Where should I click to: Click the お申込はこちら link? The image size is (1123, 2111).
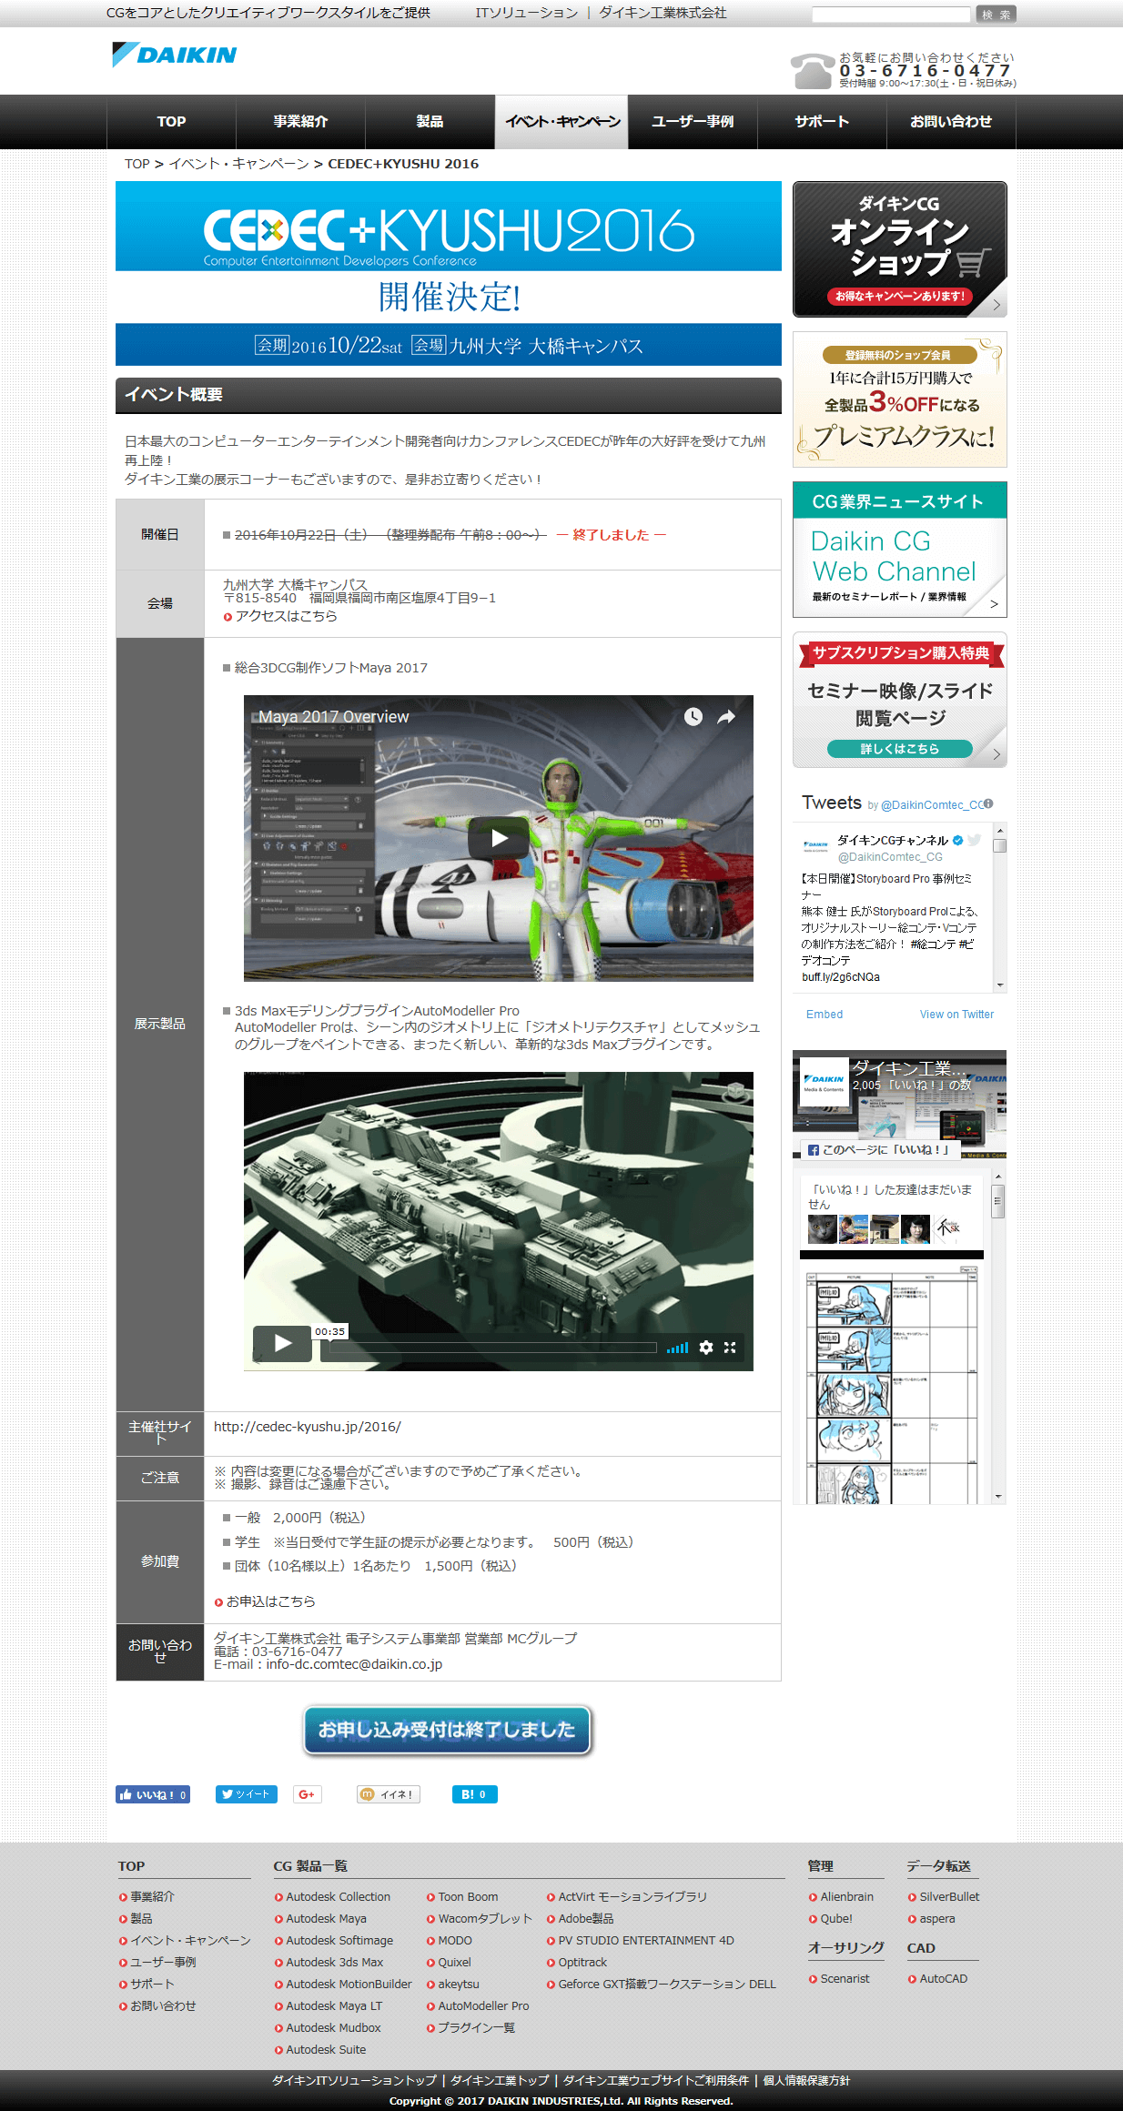tap(270, 1601)
